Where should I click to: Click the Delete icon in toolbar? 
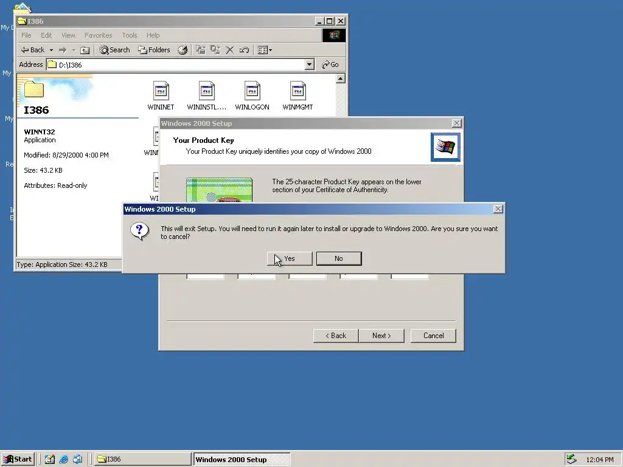229,50
